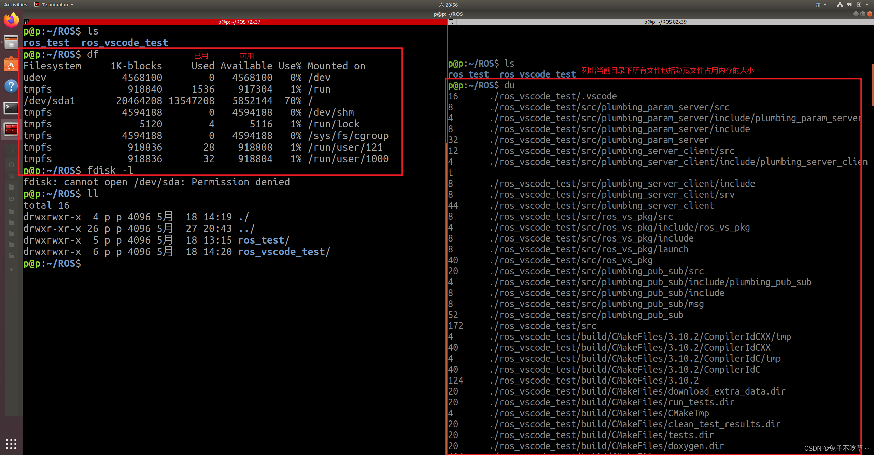The width and height of the screenshot is (874, 455).
Task: Select the Terminator icon in the dock
Action: click(11, 129)
